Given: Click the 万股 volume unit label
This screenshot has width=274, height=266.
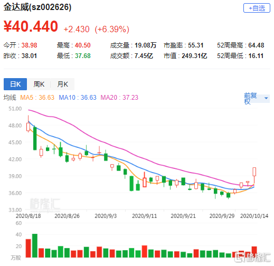Looking at the screenshot, I should [16, 258].
